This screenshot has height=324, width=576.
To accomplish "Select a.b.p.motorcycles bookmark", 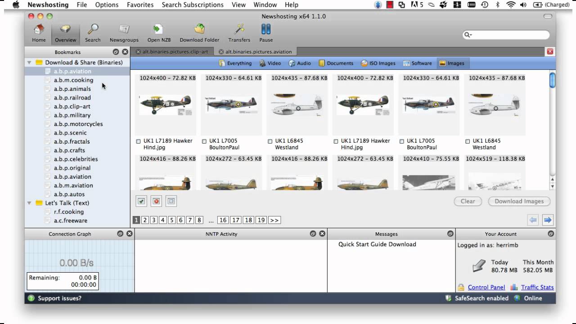I will (78, 124).
